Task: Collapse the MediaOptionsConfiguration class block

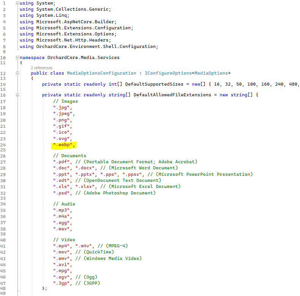Action: coord(17,73)
